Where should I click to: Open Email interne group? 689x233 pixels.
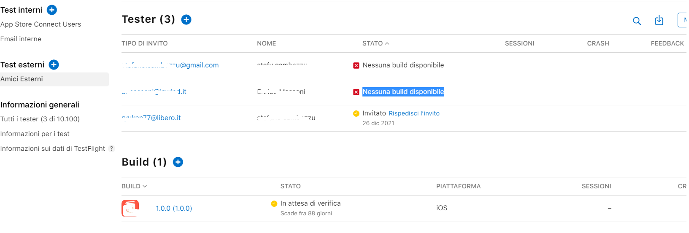point(21,39)
